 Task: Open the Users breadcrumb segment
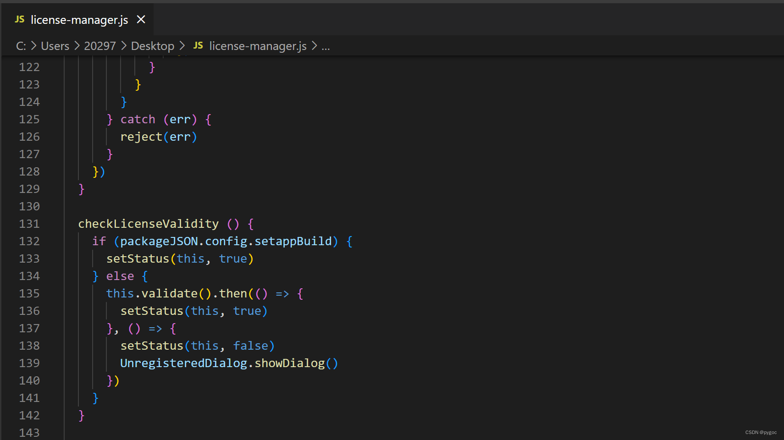pos(55,46)
